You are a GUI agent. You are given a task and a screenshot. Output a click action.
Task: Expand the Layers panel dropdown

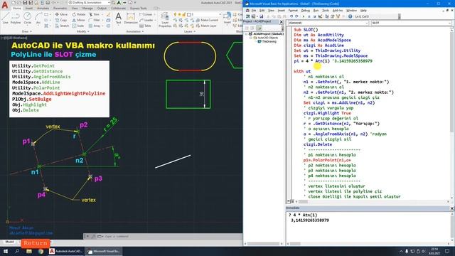[x=190, y=31]
